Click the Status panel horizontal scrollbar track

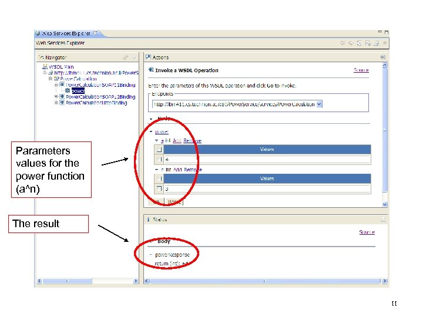pyautogui.click(x=265, y=281)
